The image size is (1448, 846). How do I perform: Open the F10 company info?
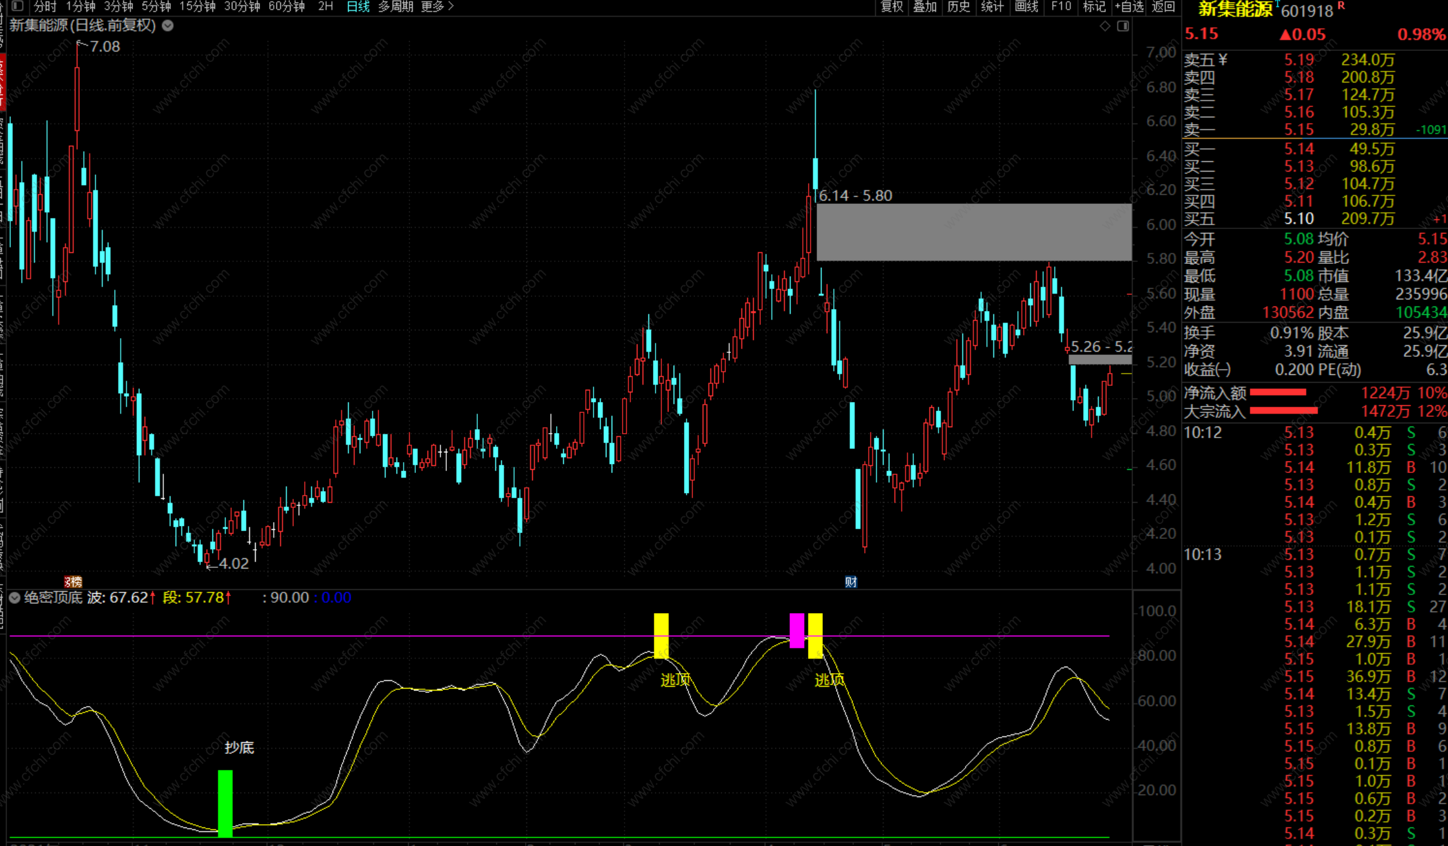(1060, 6)
